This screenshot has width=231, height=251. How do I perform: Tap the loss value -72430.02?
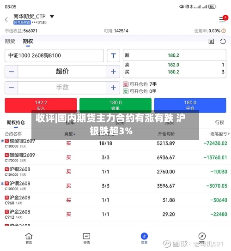point(215,143)
